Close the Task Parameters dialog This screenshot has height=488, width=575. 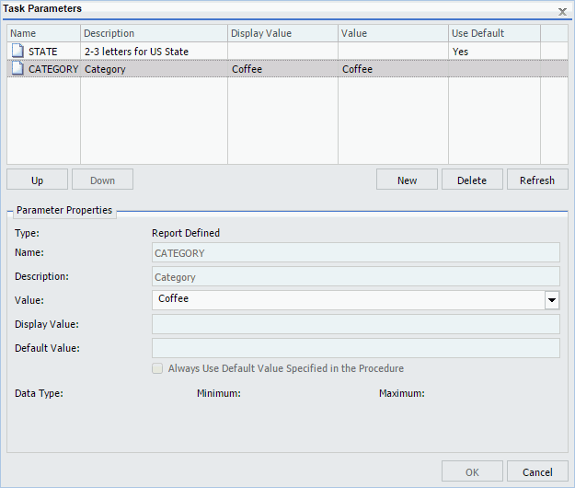pyautogui.click(x=562, y=10)
